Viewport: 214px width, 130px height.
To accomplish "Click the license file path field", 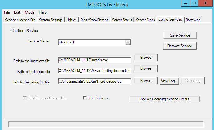I will pos(94,71).
